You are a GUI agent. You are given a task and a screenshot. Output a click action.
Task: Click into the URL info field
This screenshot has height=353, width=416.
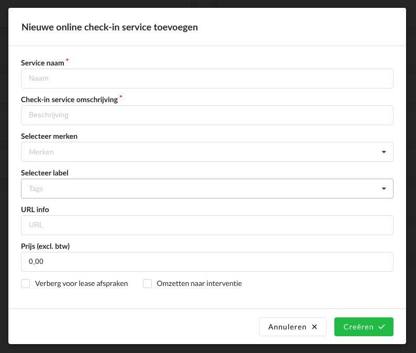(207, 225)
